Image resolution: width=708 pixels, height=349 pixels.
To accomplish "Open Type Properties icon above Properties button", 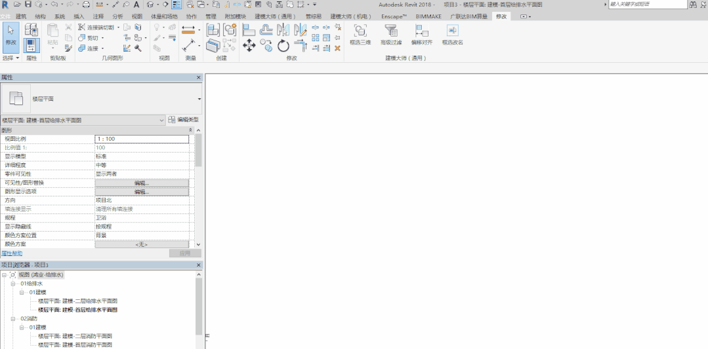I will pyautogui.click(x=31, y=29).
